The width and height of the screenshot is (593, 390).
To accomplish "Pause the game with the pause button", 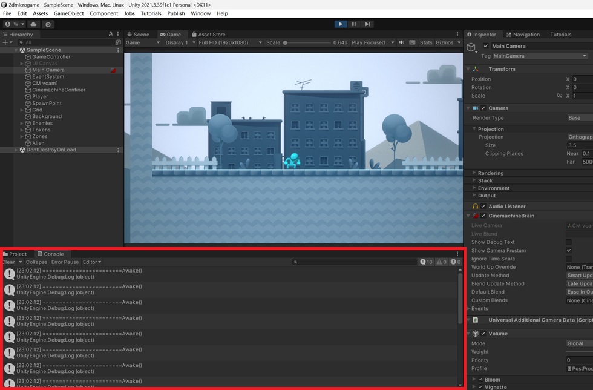I will 353,24.
